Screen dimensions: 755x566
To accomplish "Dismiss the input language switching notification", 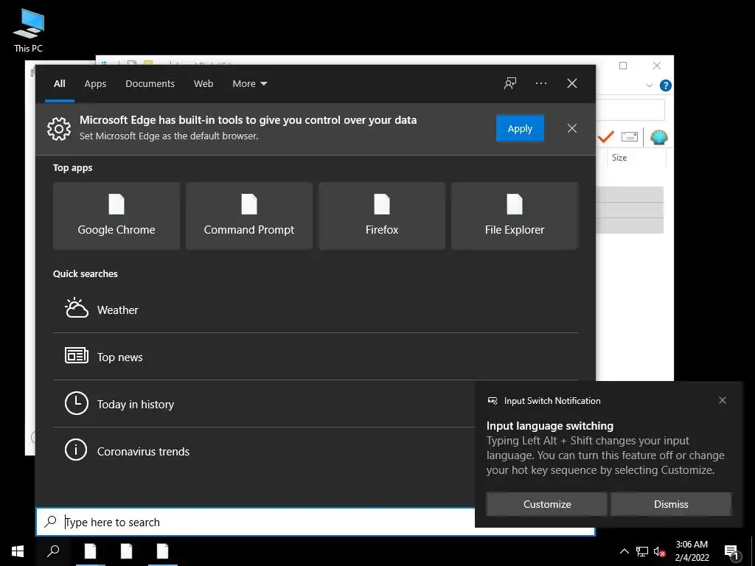I will tap(671, 504).
